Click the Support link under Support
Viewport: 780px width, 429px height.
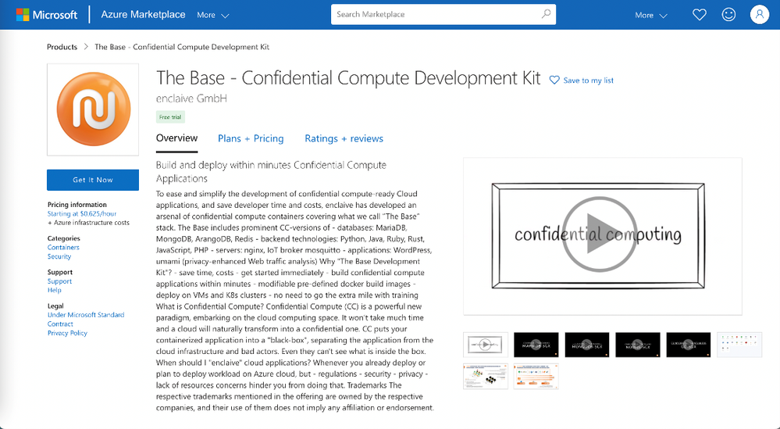click(59, 281)
